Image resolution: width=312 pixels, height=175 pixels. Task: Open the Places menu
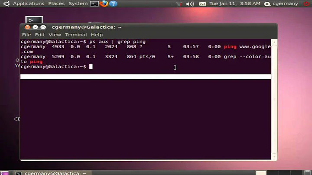pos(56,3)
